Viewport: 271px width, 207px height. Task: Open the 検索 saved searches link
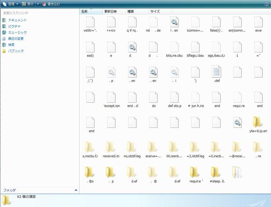pos(11,45)
